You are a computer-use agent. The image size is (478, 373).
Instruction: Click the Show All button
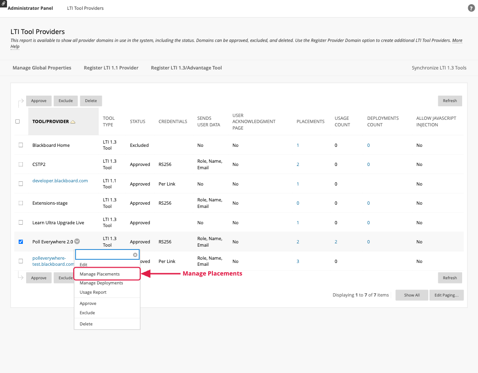pyautogui.click(x=412, y=295)
